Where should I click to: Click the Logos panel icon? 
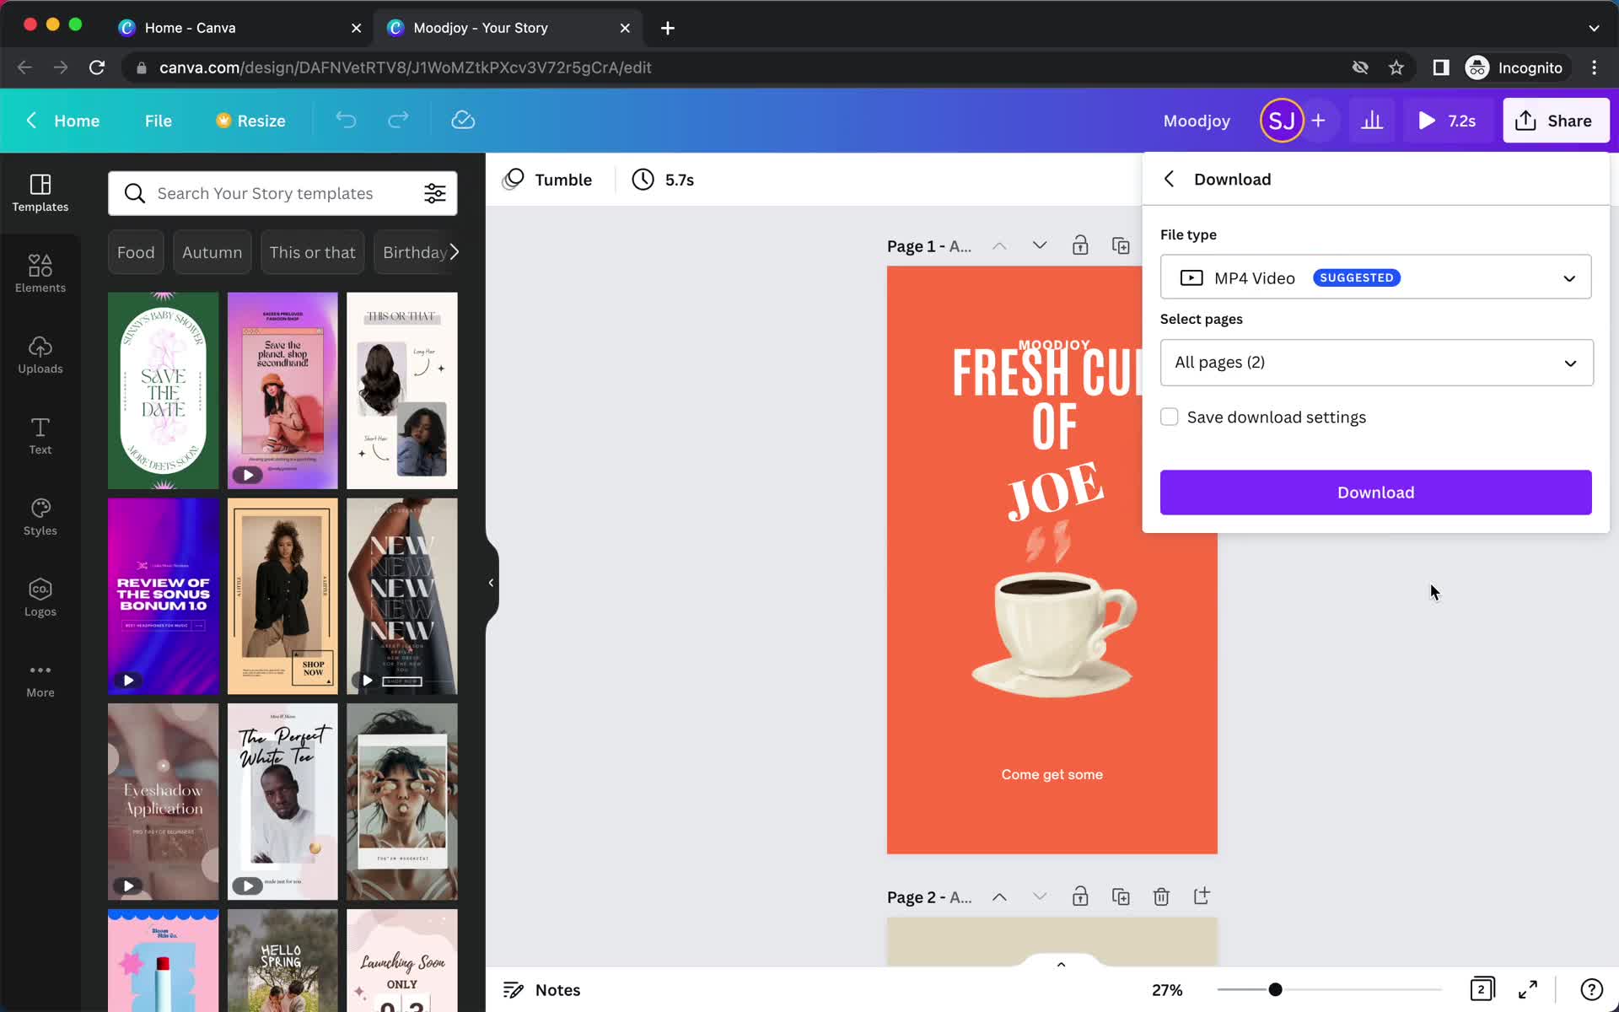tap(40, 595)
